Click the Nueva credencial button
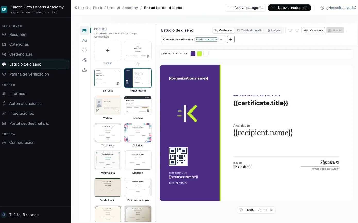The height and width of the screenshot is (223, 358). pyautogui.click(x=289, y=8)
